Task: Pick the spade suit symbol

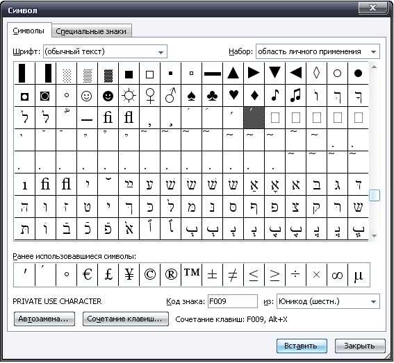Action: (191, 96)
